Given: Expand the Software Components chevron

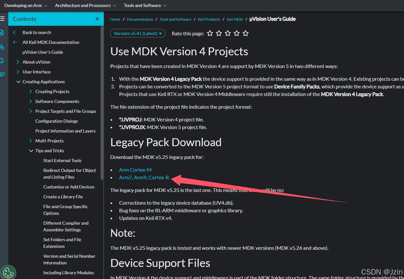Looking at the screenshot, I should (x=31, y=101).
